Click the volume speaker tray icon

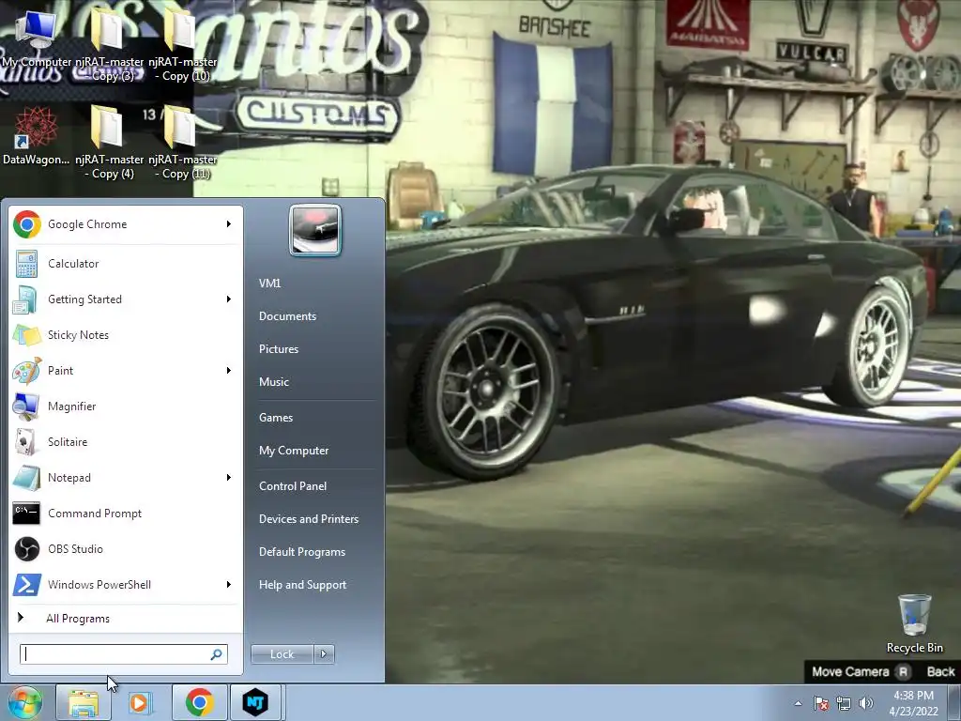pyautogui.click(x=866, y=703)
